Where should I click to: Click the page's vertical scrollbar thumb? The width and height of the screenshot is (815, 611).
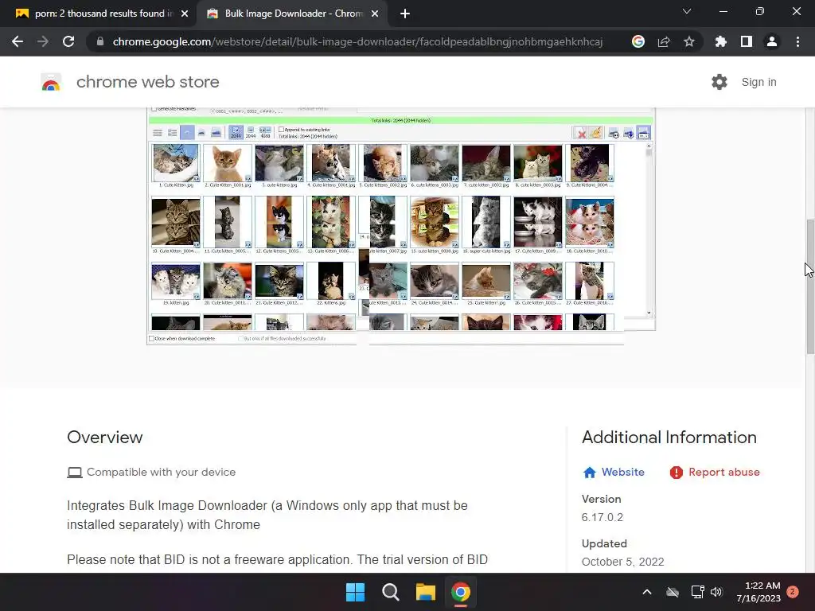tap(810, 286)
